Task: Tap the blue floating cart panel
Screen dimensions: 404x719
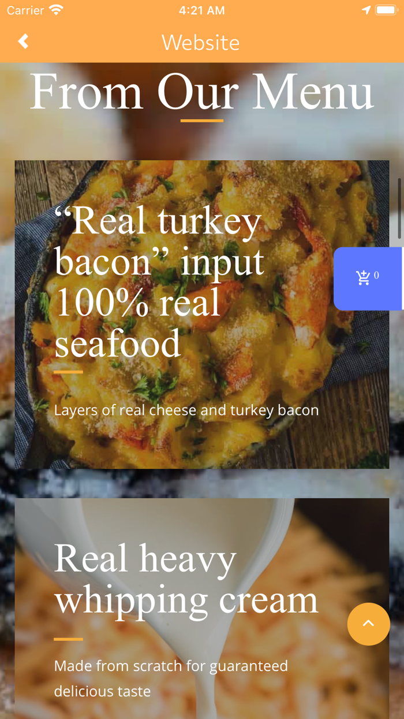Action: (368, 279)
